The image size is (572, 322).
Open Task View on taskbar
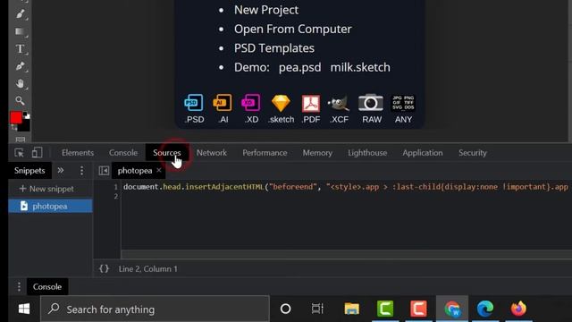(317, 309)
